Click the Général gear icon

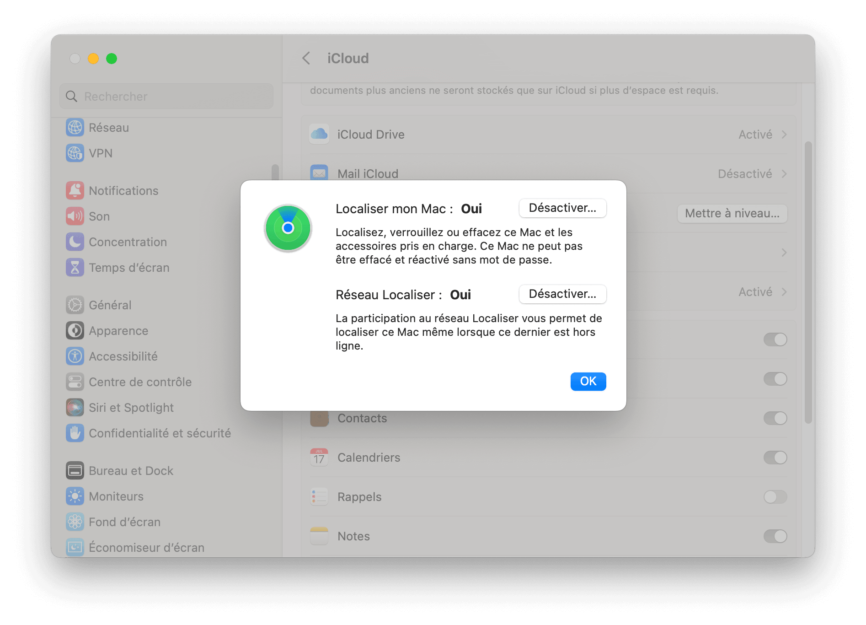point(75,305)
